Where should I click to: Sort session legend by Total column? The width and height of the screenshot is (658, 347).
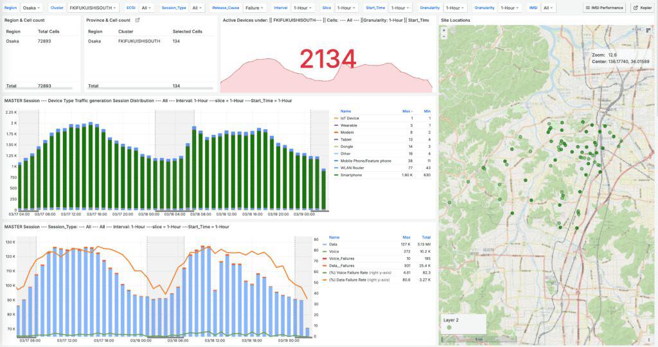click(426, 238)
